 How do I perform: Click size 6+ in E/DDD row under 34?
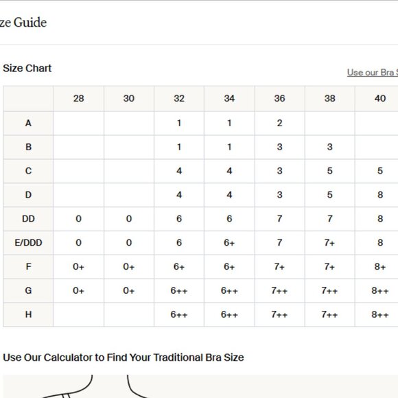tap(229, 243)
